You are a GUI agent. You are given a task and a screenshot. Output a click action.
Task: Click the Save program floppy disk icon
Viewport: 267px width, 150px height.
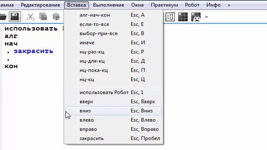[15, 17]
